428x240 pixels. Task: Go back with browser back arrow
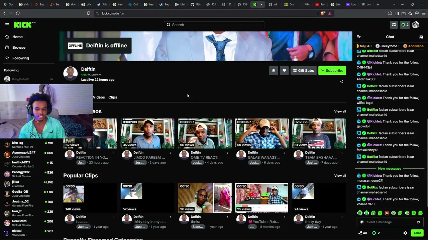(4, 13)
